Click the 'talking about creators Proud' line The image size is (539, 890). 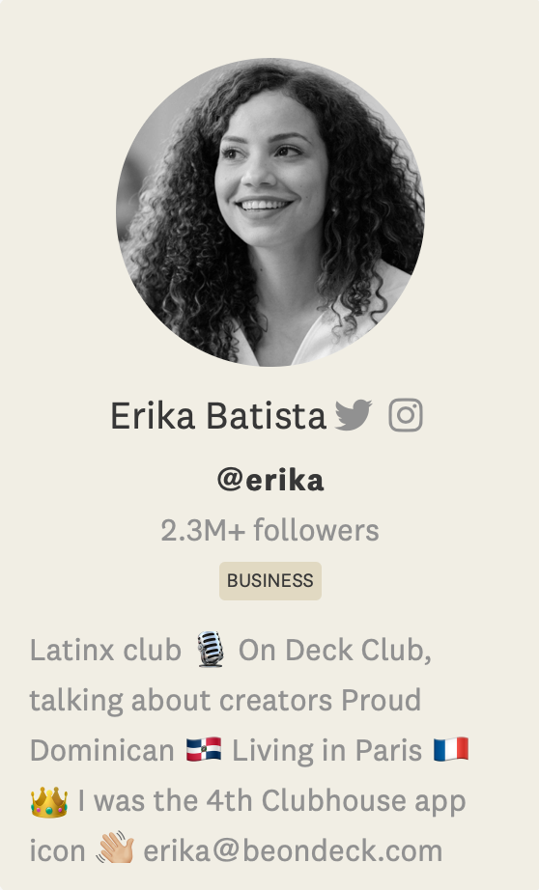(x=225, y=701)
